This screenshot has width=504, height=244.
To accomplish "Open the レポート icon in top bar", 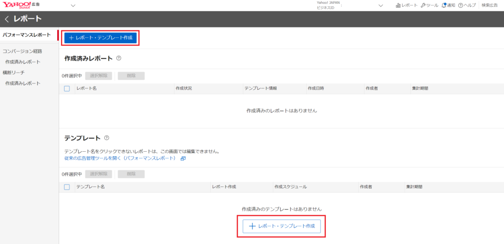I will (407, 5).
